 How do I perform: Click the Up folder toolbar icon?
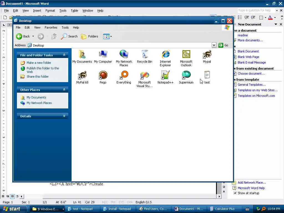click(54, 36)
